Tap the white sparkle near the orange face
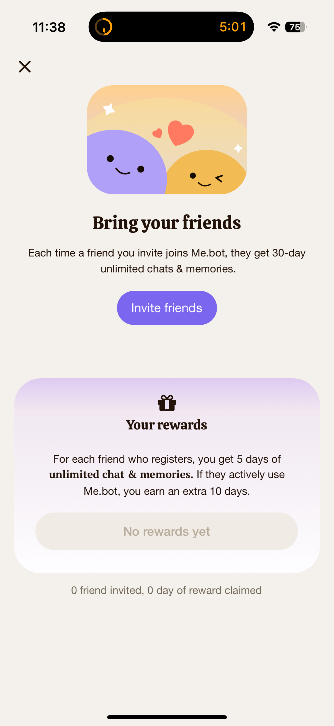Screen dimensions: 334x726 (238, 148)
